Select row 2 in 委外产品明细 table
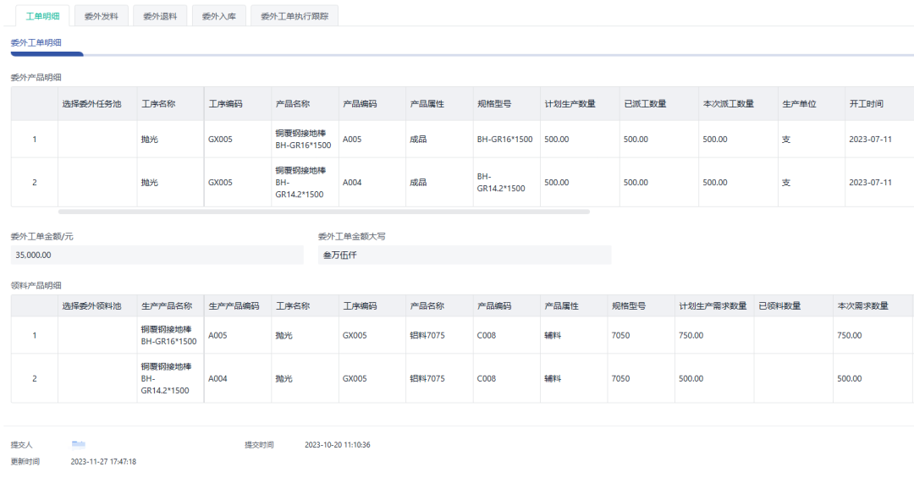The height and width of the screenshot is (478, 914). pyautogui.click(x=34, y=182)
